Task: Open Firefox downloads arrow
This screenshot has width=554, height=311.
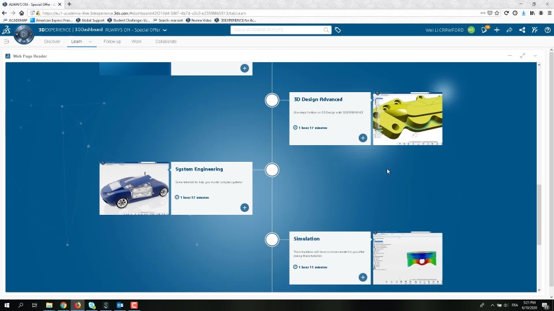Action: point(523,13)
